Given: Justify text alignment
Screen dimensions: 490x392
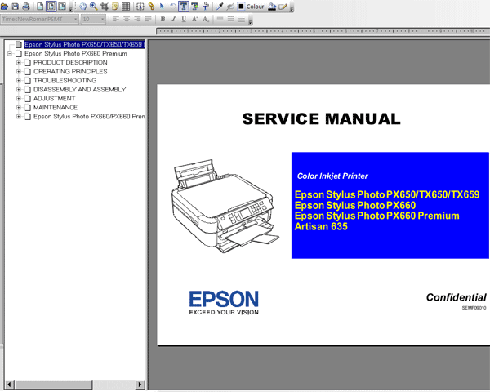Looking at the screenshot, I should click(148, 20).
